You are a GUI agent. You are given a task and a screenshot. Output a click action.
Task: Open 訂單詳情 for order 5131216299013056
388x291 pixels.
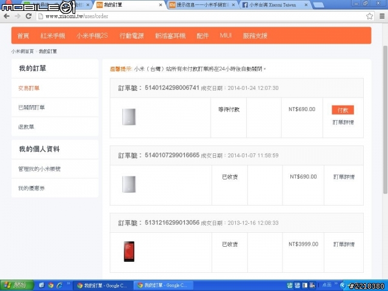344,244
